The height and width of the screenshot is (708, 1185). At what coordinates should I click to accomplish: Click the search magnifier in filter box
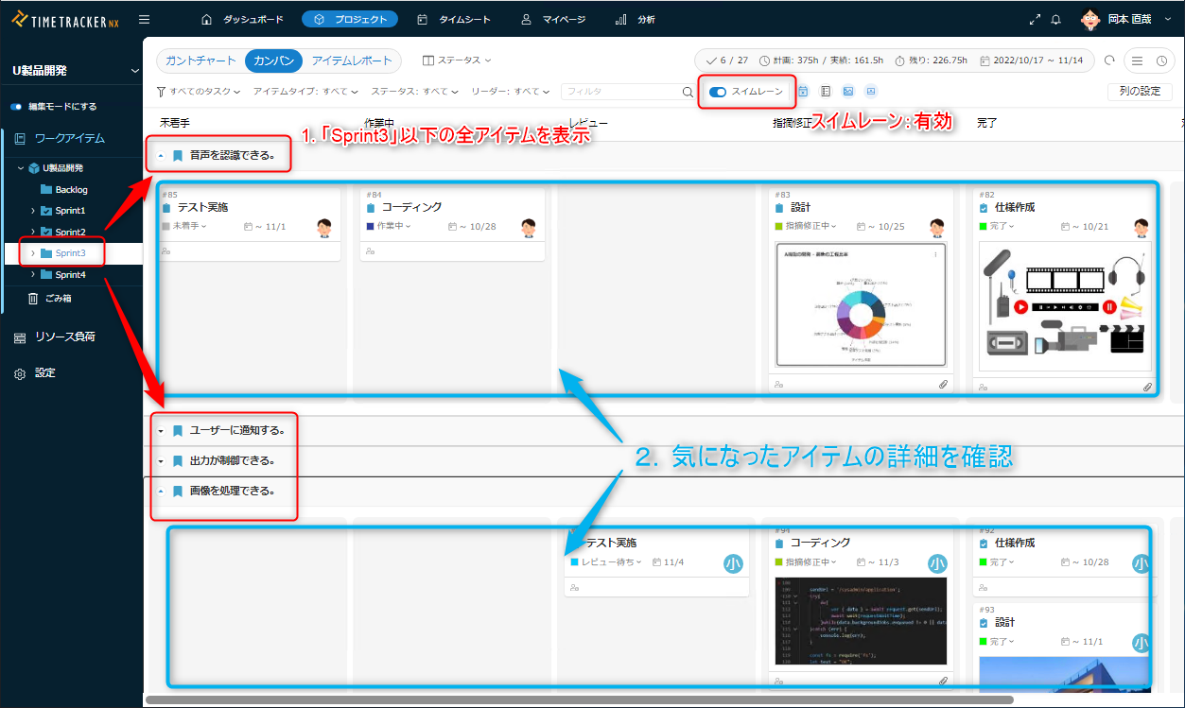coord(688,92)
